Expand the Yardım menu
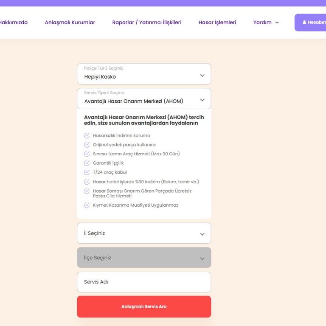This screenshot has height=326, width=326. point(266,22)
